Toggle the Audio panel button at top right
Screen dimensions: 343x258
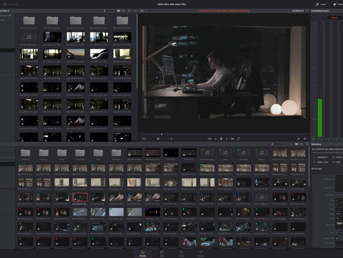[x=321, y=4]
